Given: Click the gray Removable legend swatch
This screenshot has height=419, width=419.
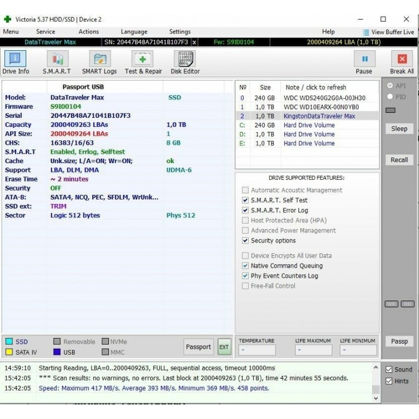Looking at the screenshot, I should [x=57, y=341].
